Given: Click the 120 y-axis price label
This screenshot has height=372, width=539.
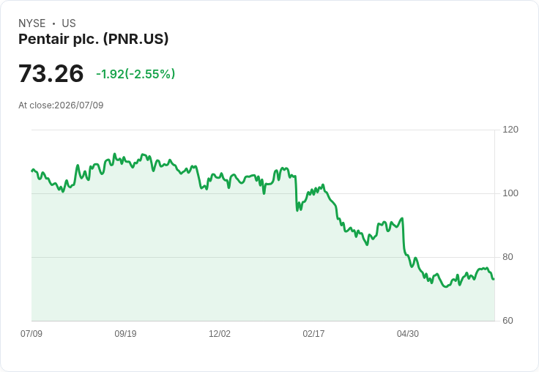Looking at the screenshot, I should click(510, 130).
